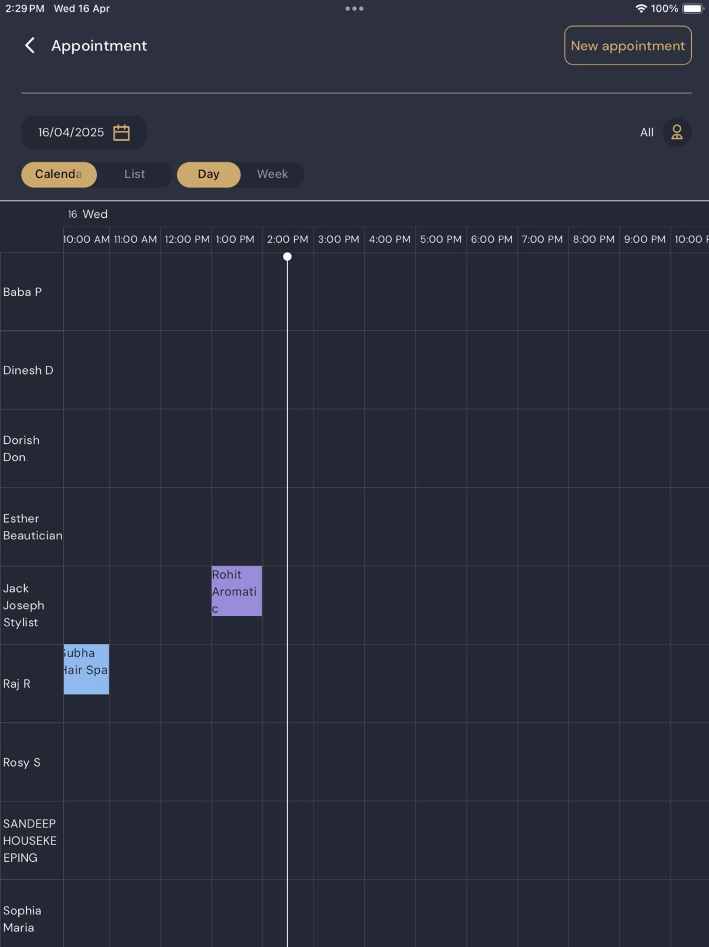Viewport: 709px width, 947px height.
Task: Select the Esther Beautician staff row
Action: (32, 527)
